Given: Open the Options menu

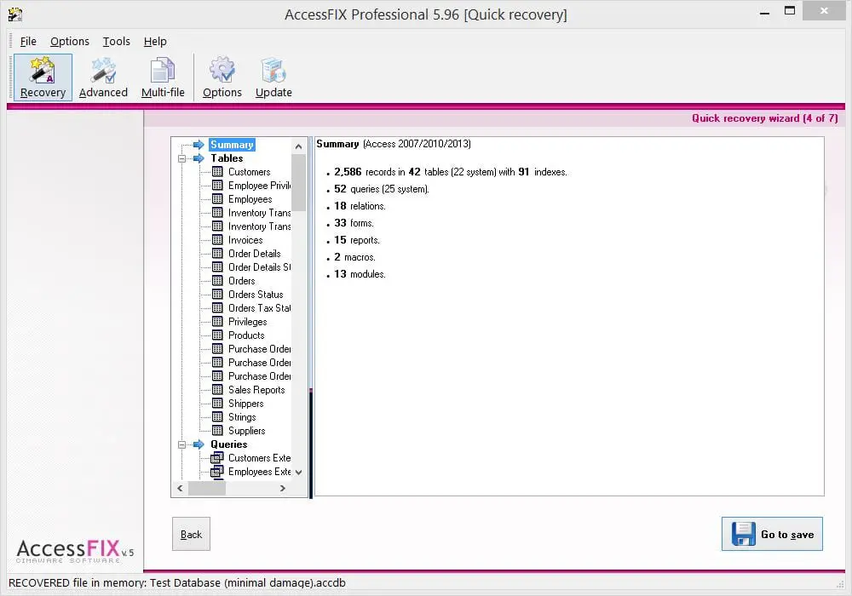Looking at the screenshot, I should tap(70, 41).
